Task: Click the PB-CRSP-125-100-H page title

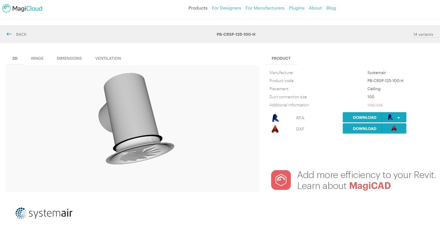Action: [236, 34]
